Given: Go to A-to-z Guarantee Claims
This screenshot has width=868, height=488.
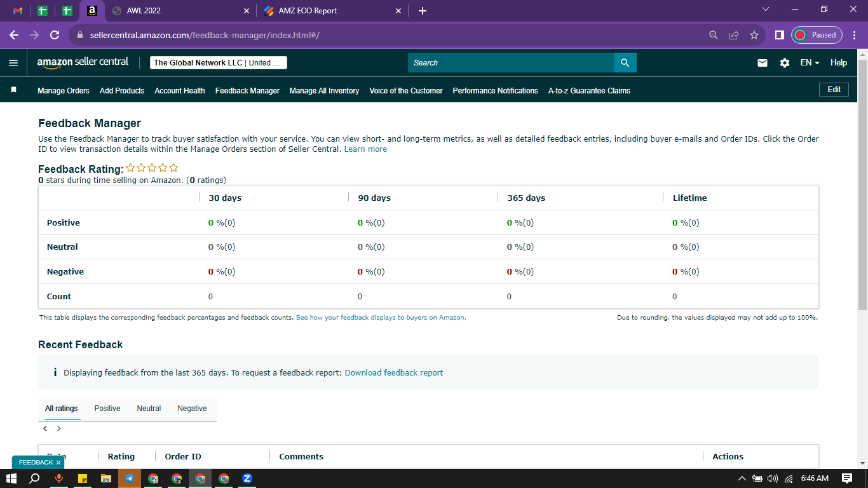Looking at the screenshot, I should pos(589,91).
